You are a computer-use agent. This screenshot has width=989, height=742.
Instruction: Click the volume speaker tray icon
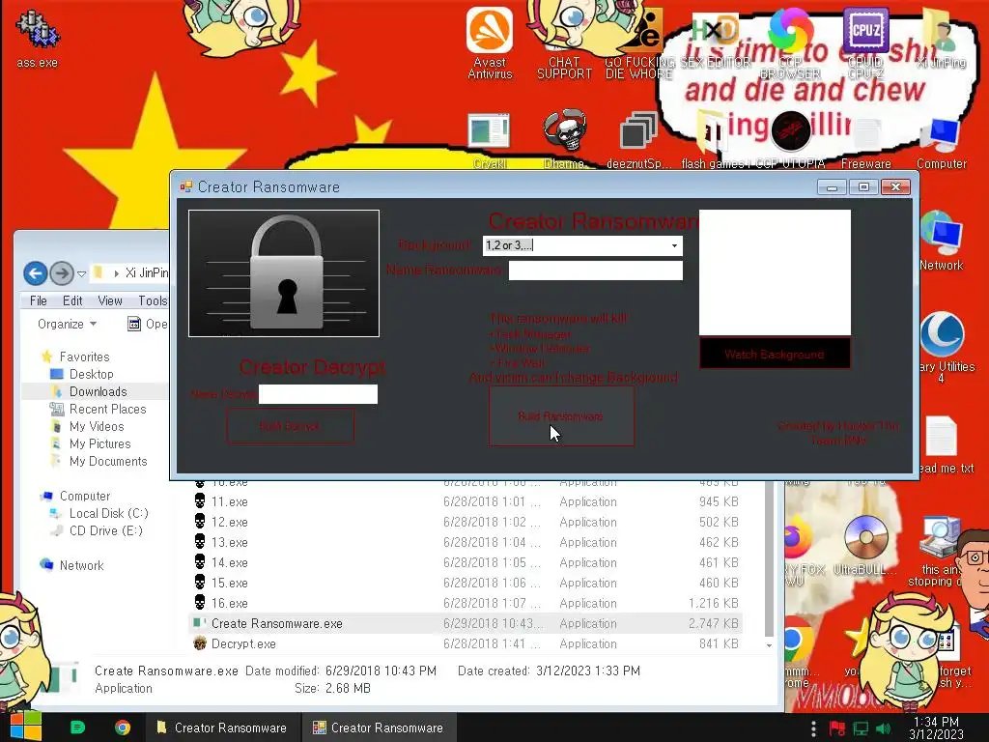[x=883, y=728]
